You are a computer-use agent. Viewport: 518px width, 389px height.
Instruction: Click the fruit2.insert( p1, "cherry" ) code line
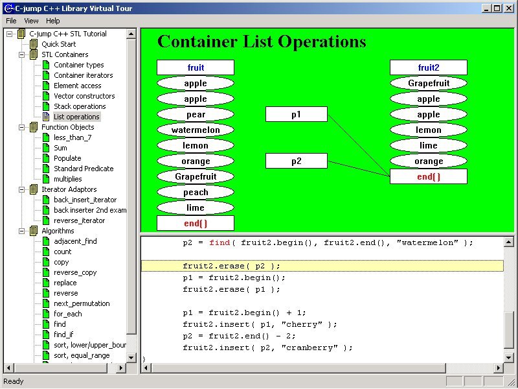[260, 325]
